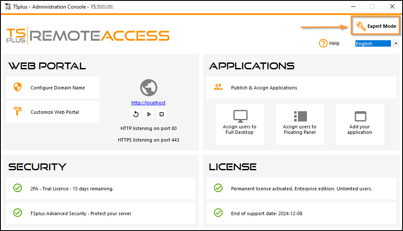Open Assign users to Floating Panel

(300, 124)
